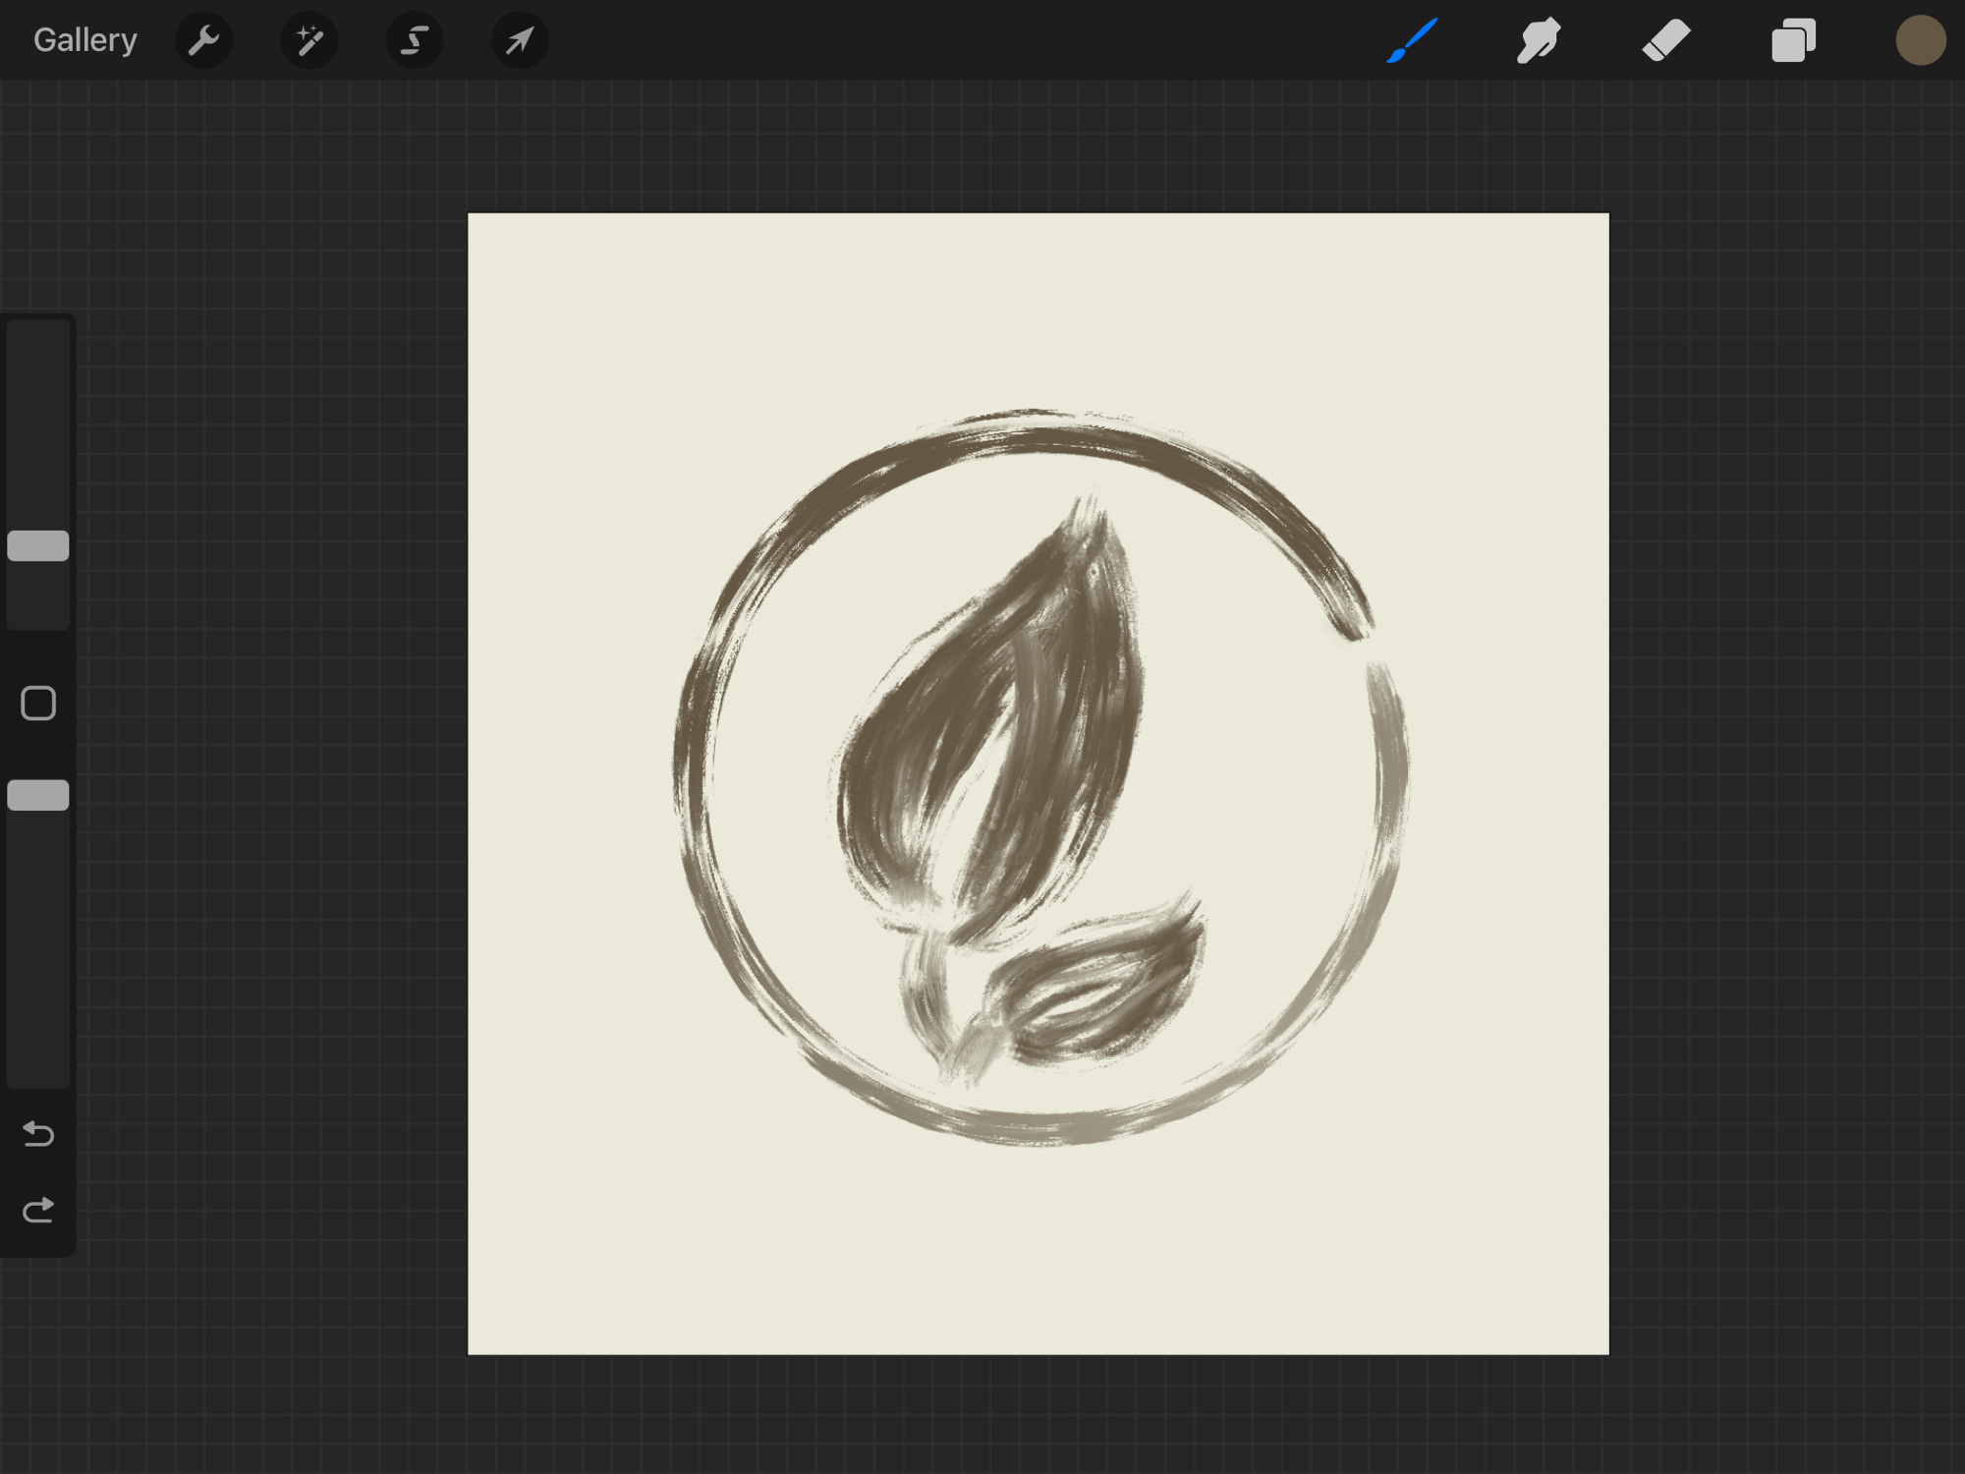
Task: Select the Smudge tool
Action: pyautogui.click(x=1539, y=40)
